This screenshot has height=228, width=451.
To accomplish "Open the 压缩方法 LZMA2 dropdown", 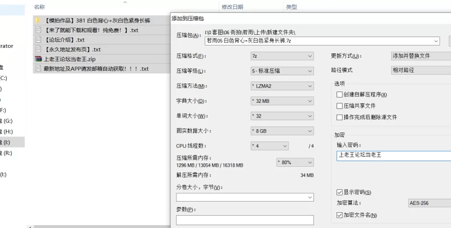I will point(281,86).
